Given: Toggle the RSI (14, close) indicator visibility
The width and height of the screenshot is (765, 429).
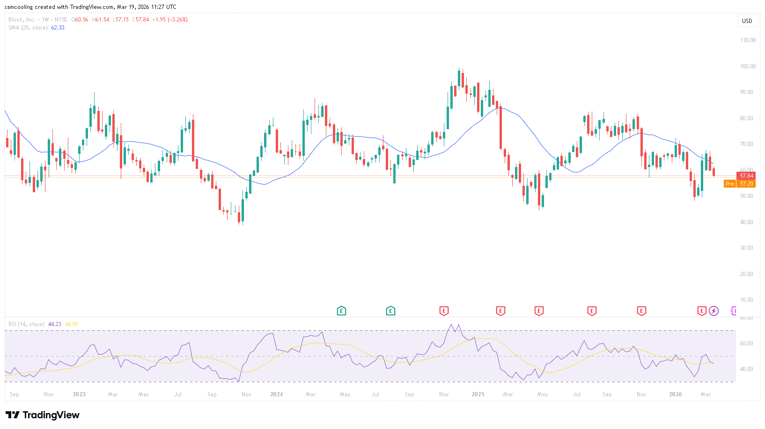Looking at the screenshot, I should pos(26,324).
